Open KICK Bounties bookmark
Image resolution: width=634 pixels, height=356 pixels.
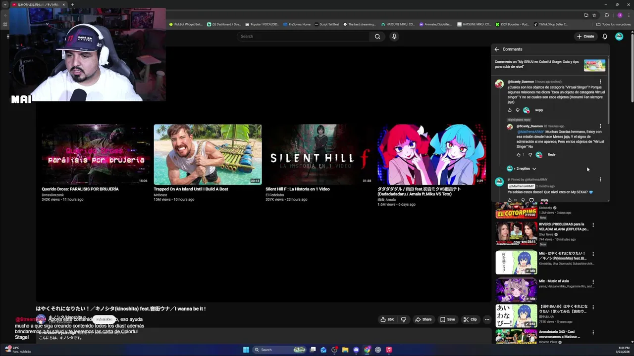click(512, 24)
